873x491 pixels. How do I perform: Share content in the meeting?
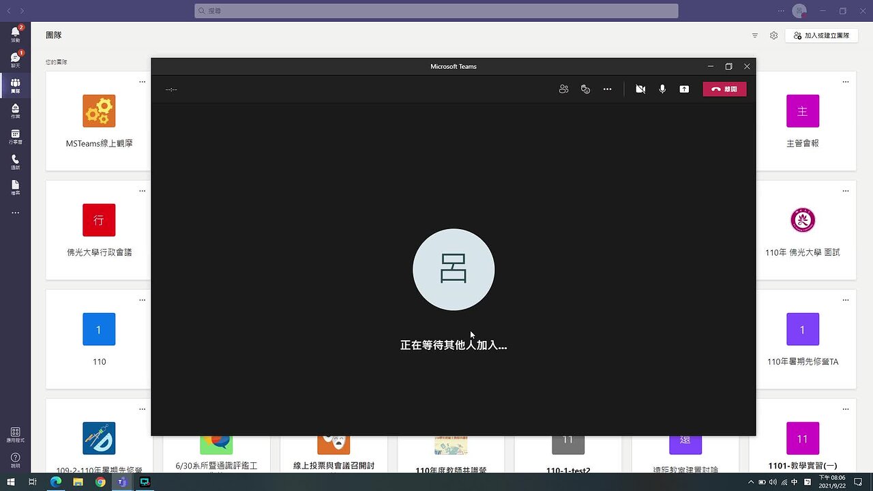pos(684,89)
